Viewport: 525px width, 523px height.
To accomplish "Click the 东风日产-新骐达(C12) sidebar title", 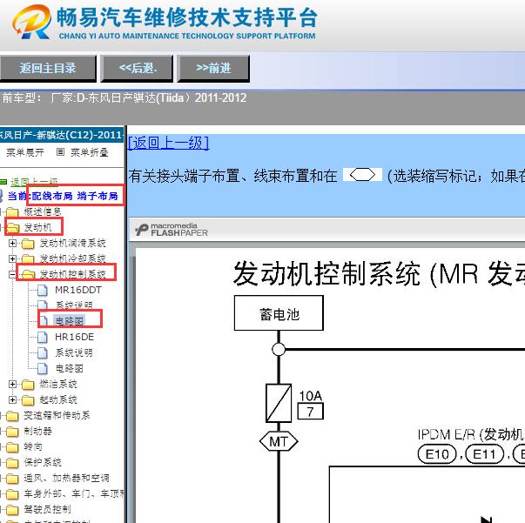I will (62, 135).
